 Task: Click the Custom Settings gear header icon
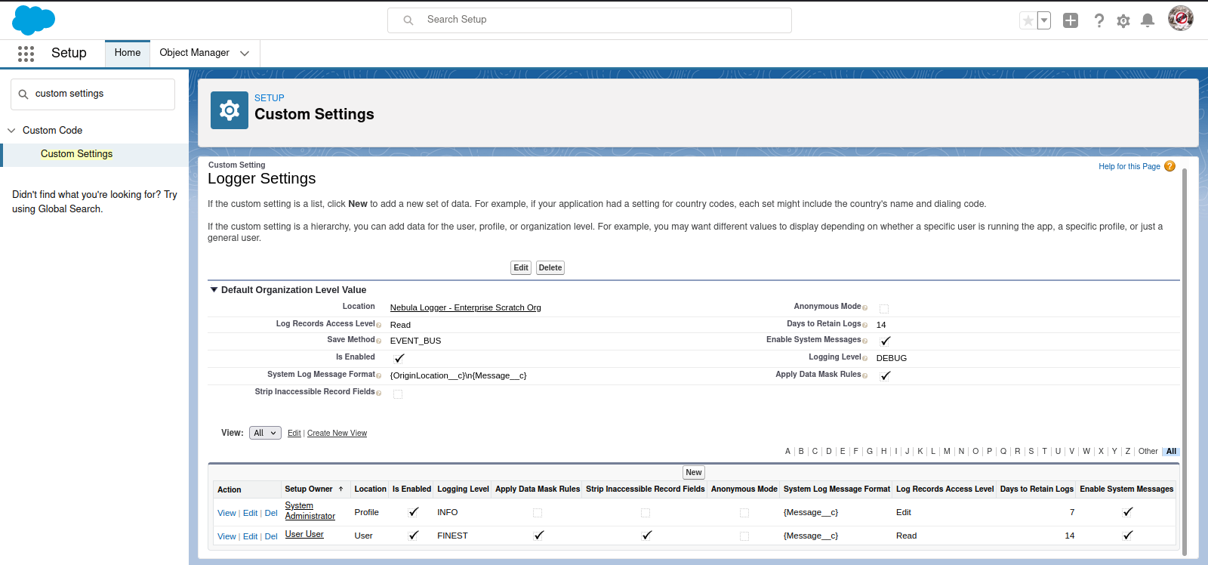pos(230,110)
